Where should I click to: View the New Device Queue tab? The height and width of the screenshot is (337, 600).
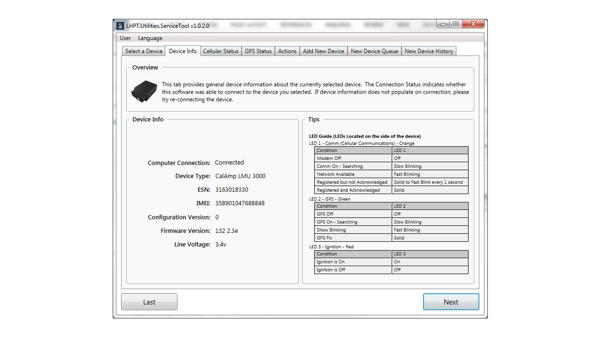[374, 51]
